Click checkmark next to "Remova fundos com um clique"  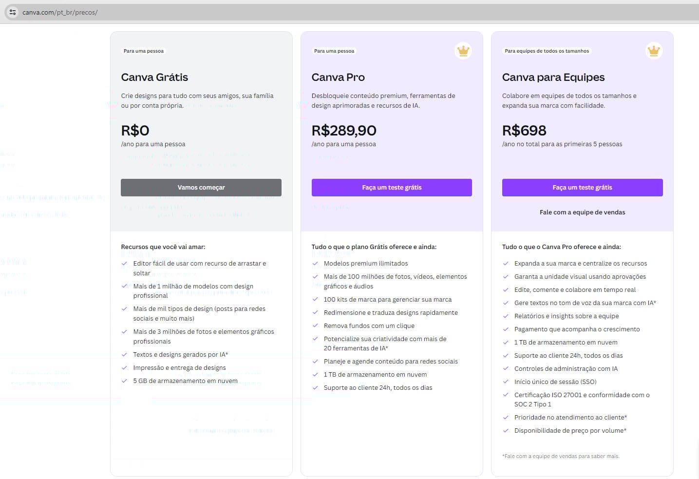tap(315, 326)
